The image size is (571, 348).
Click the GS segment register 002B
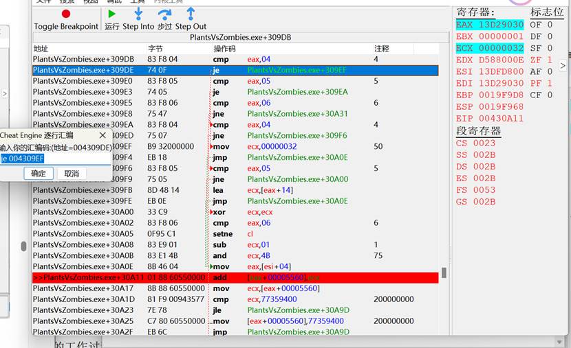pyautogui.click(x=475, y=202)
